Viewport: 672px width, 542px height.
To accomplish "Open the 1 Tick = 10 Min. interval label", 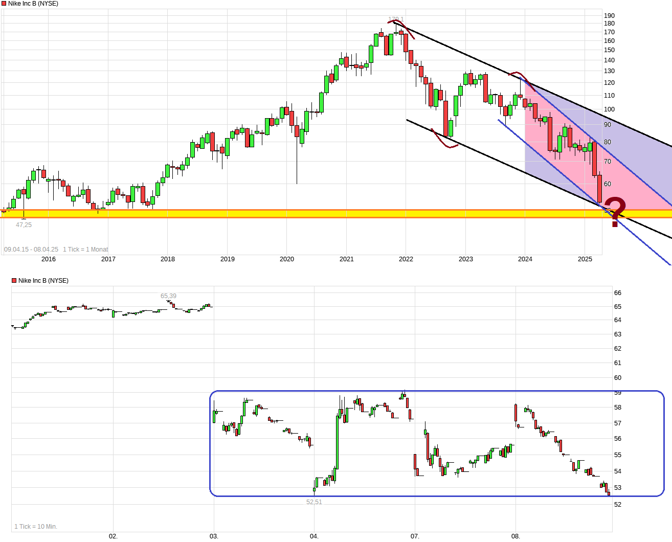I will 36,526.
